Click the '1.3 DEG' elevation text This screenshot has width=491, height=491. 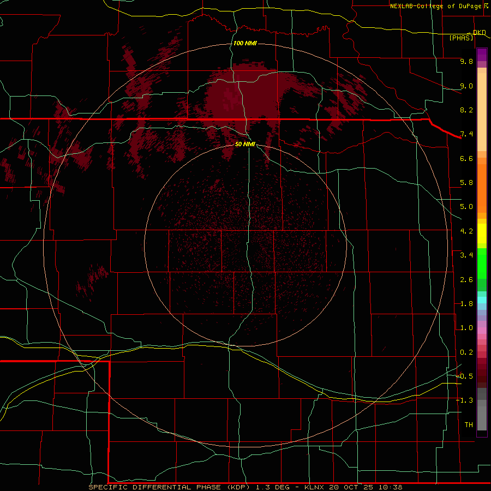(273, 487)
